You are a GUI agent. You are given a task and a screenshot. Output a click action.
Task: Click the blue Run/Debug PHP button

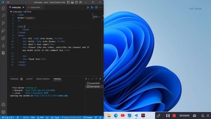tap(92, 7)
